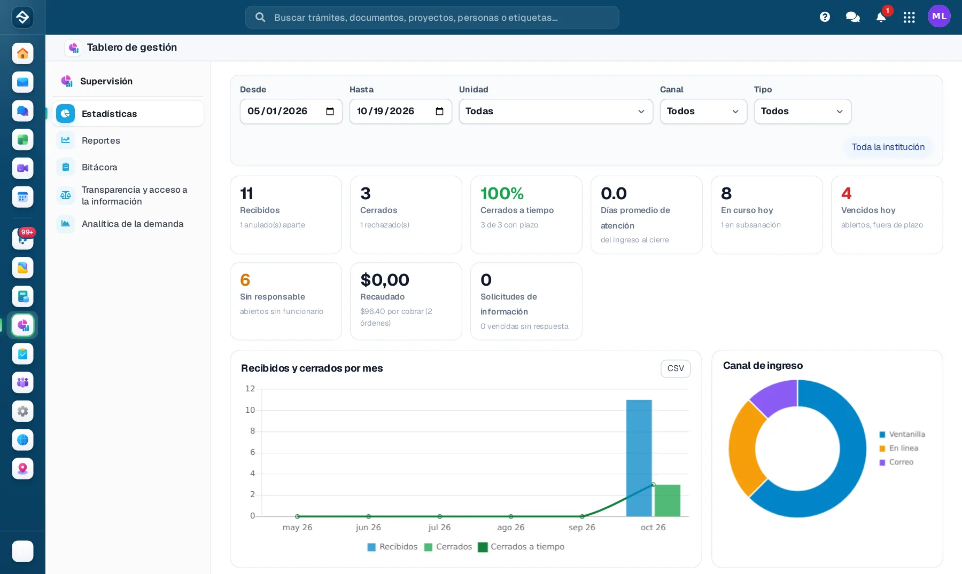Expand the Unidad dropdown
The height and width of the screenshot is (574, 962).
click(x=556, y=112)
